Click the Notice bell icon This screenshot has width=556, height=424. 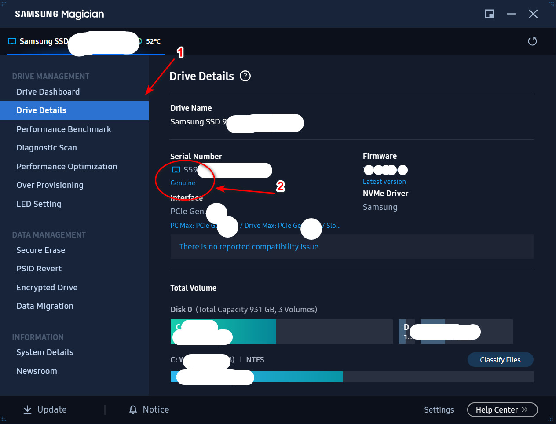coord(133,409)
